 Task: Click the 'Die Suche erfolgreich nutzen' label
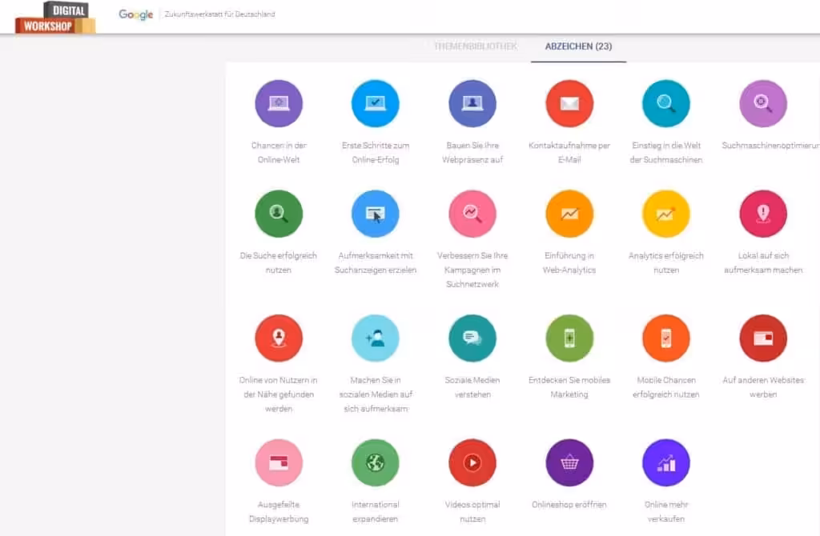click(x=279, y=262)
